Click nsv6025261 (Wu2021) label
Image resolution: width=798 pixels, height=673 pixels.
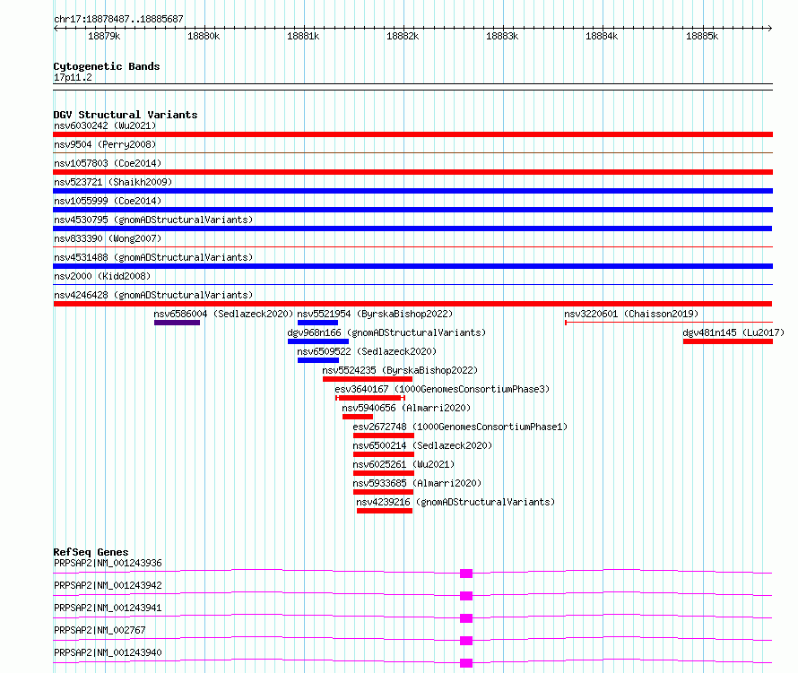(x=403, y=464)
